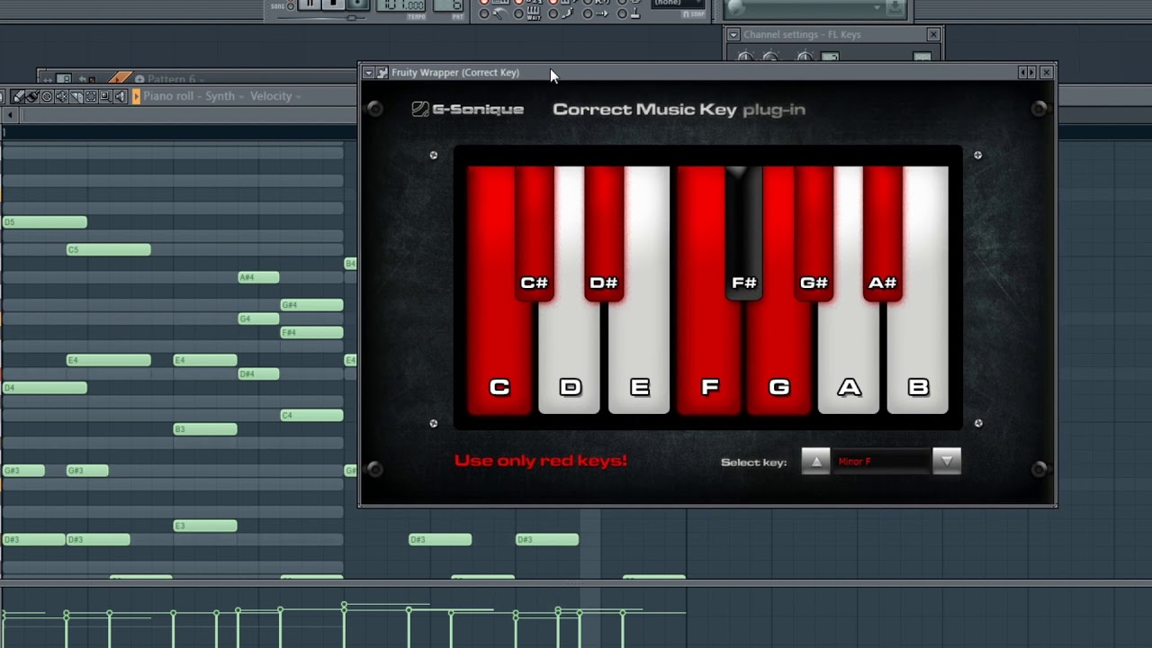Select the Draw pencil tool in piano roll
The width and height of the screenshot is (1152, 648).
18,96
